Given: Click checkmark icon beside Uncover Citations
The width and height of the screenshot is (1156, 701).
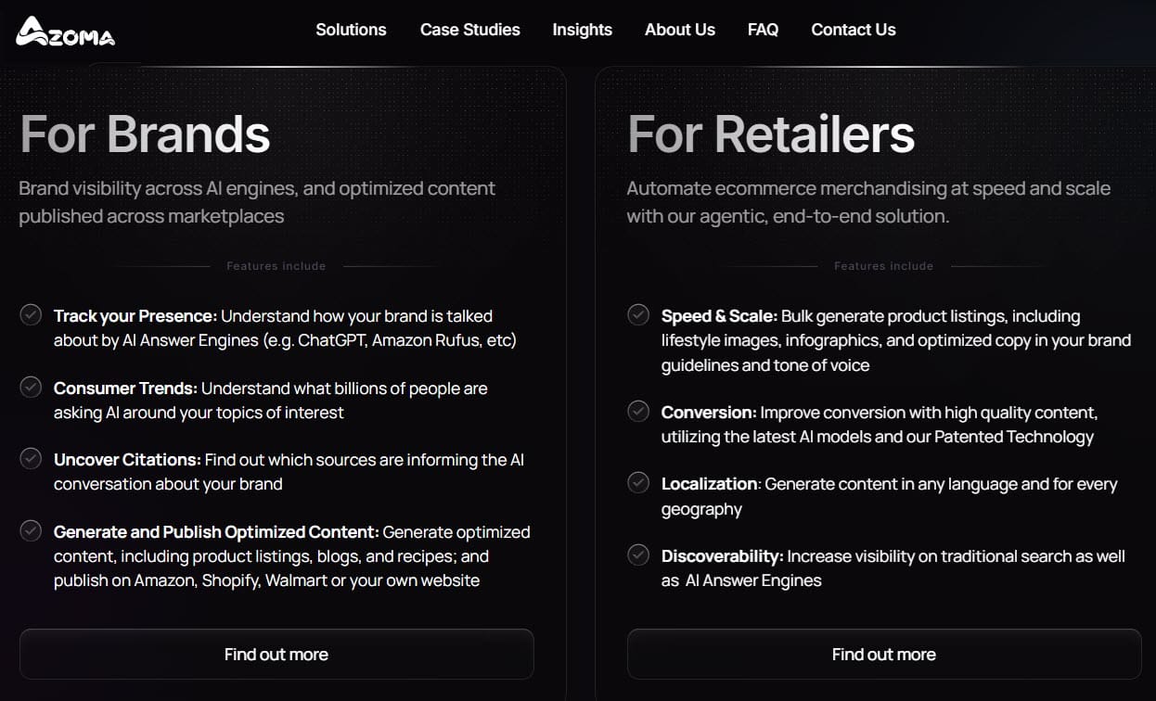Looking at the screenshot, I should tap(31, 458).
